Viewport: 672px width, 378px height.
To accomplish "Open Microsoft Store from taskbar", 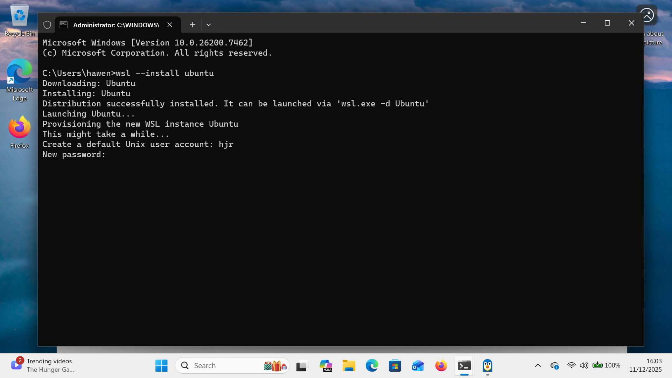I will pyautogui.click(x=395, y=365).
